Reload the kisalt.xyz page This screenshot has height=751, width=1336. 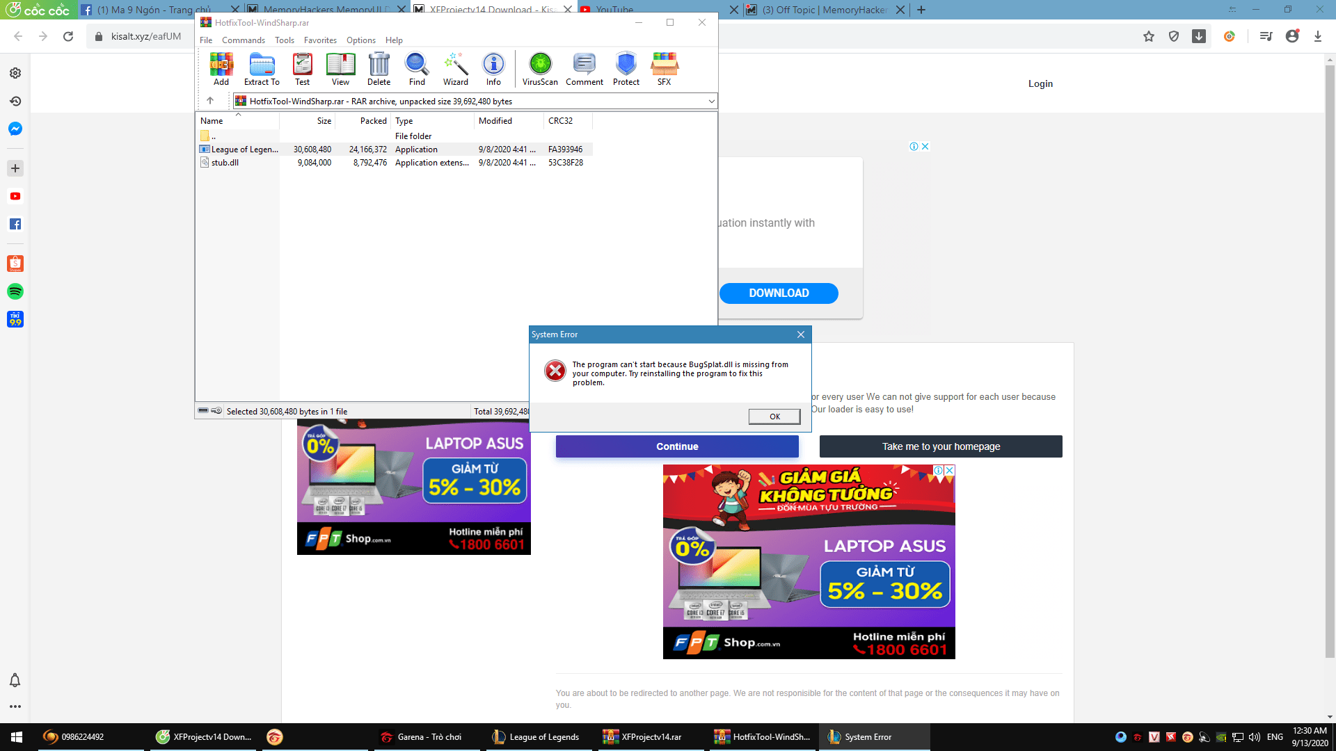(68, 36)
